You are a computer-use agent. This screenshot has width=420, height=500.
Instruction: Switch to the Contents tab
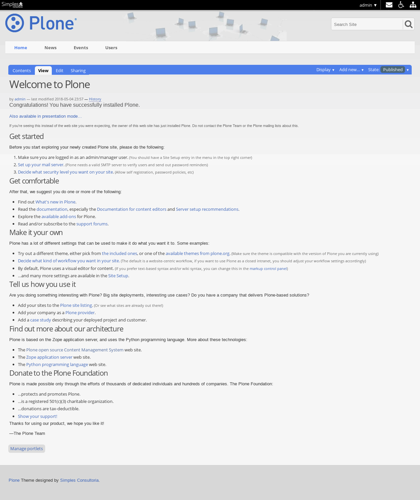22,70
